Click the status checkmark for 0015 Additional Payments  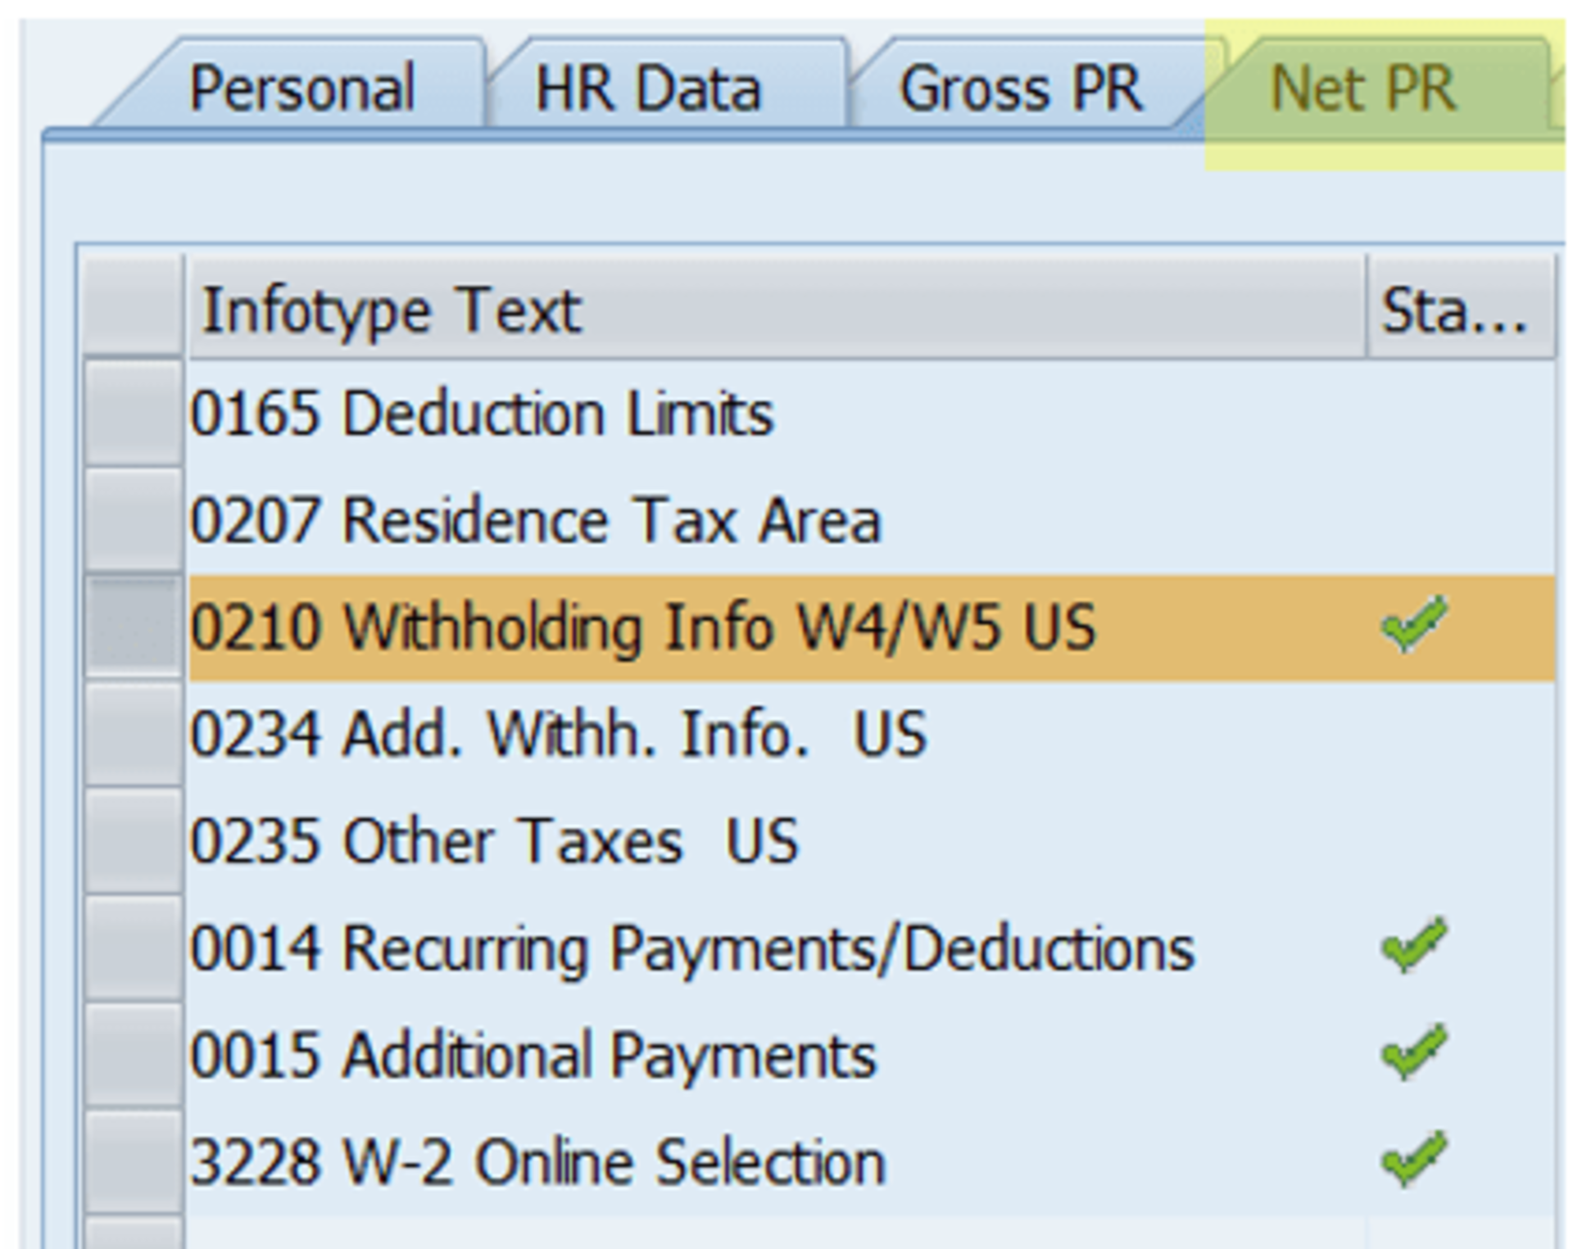coord(1414,1052)
